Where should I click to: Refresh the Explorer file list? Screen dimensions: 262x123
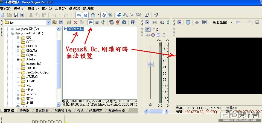coord(61,22)
